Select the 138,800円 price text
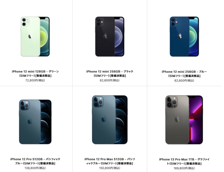 (x=35, y=168)
